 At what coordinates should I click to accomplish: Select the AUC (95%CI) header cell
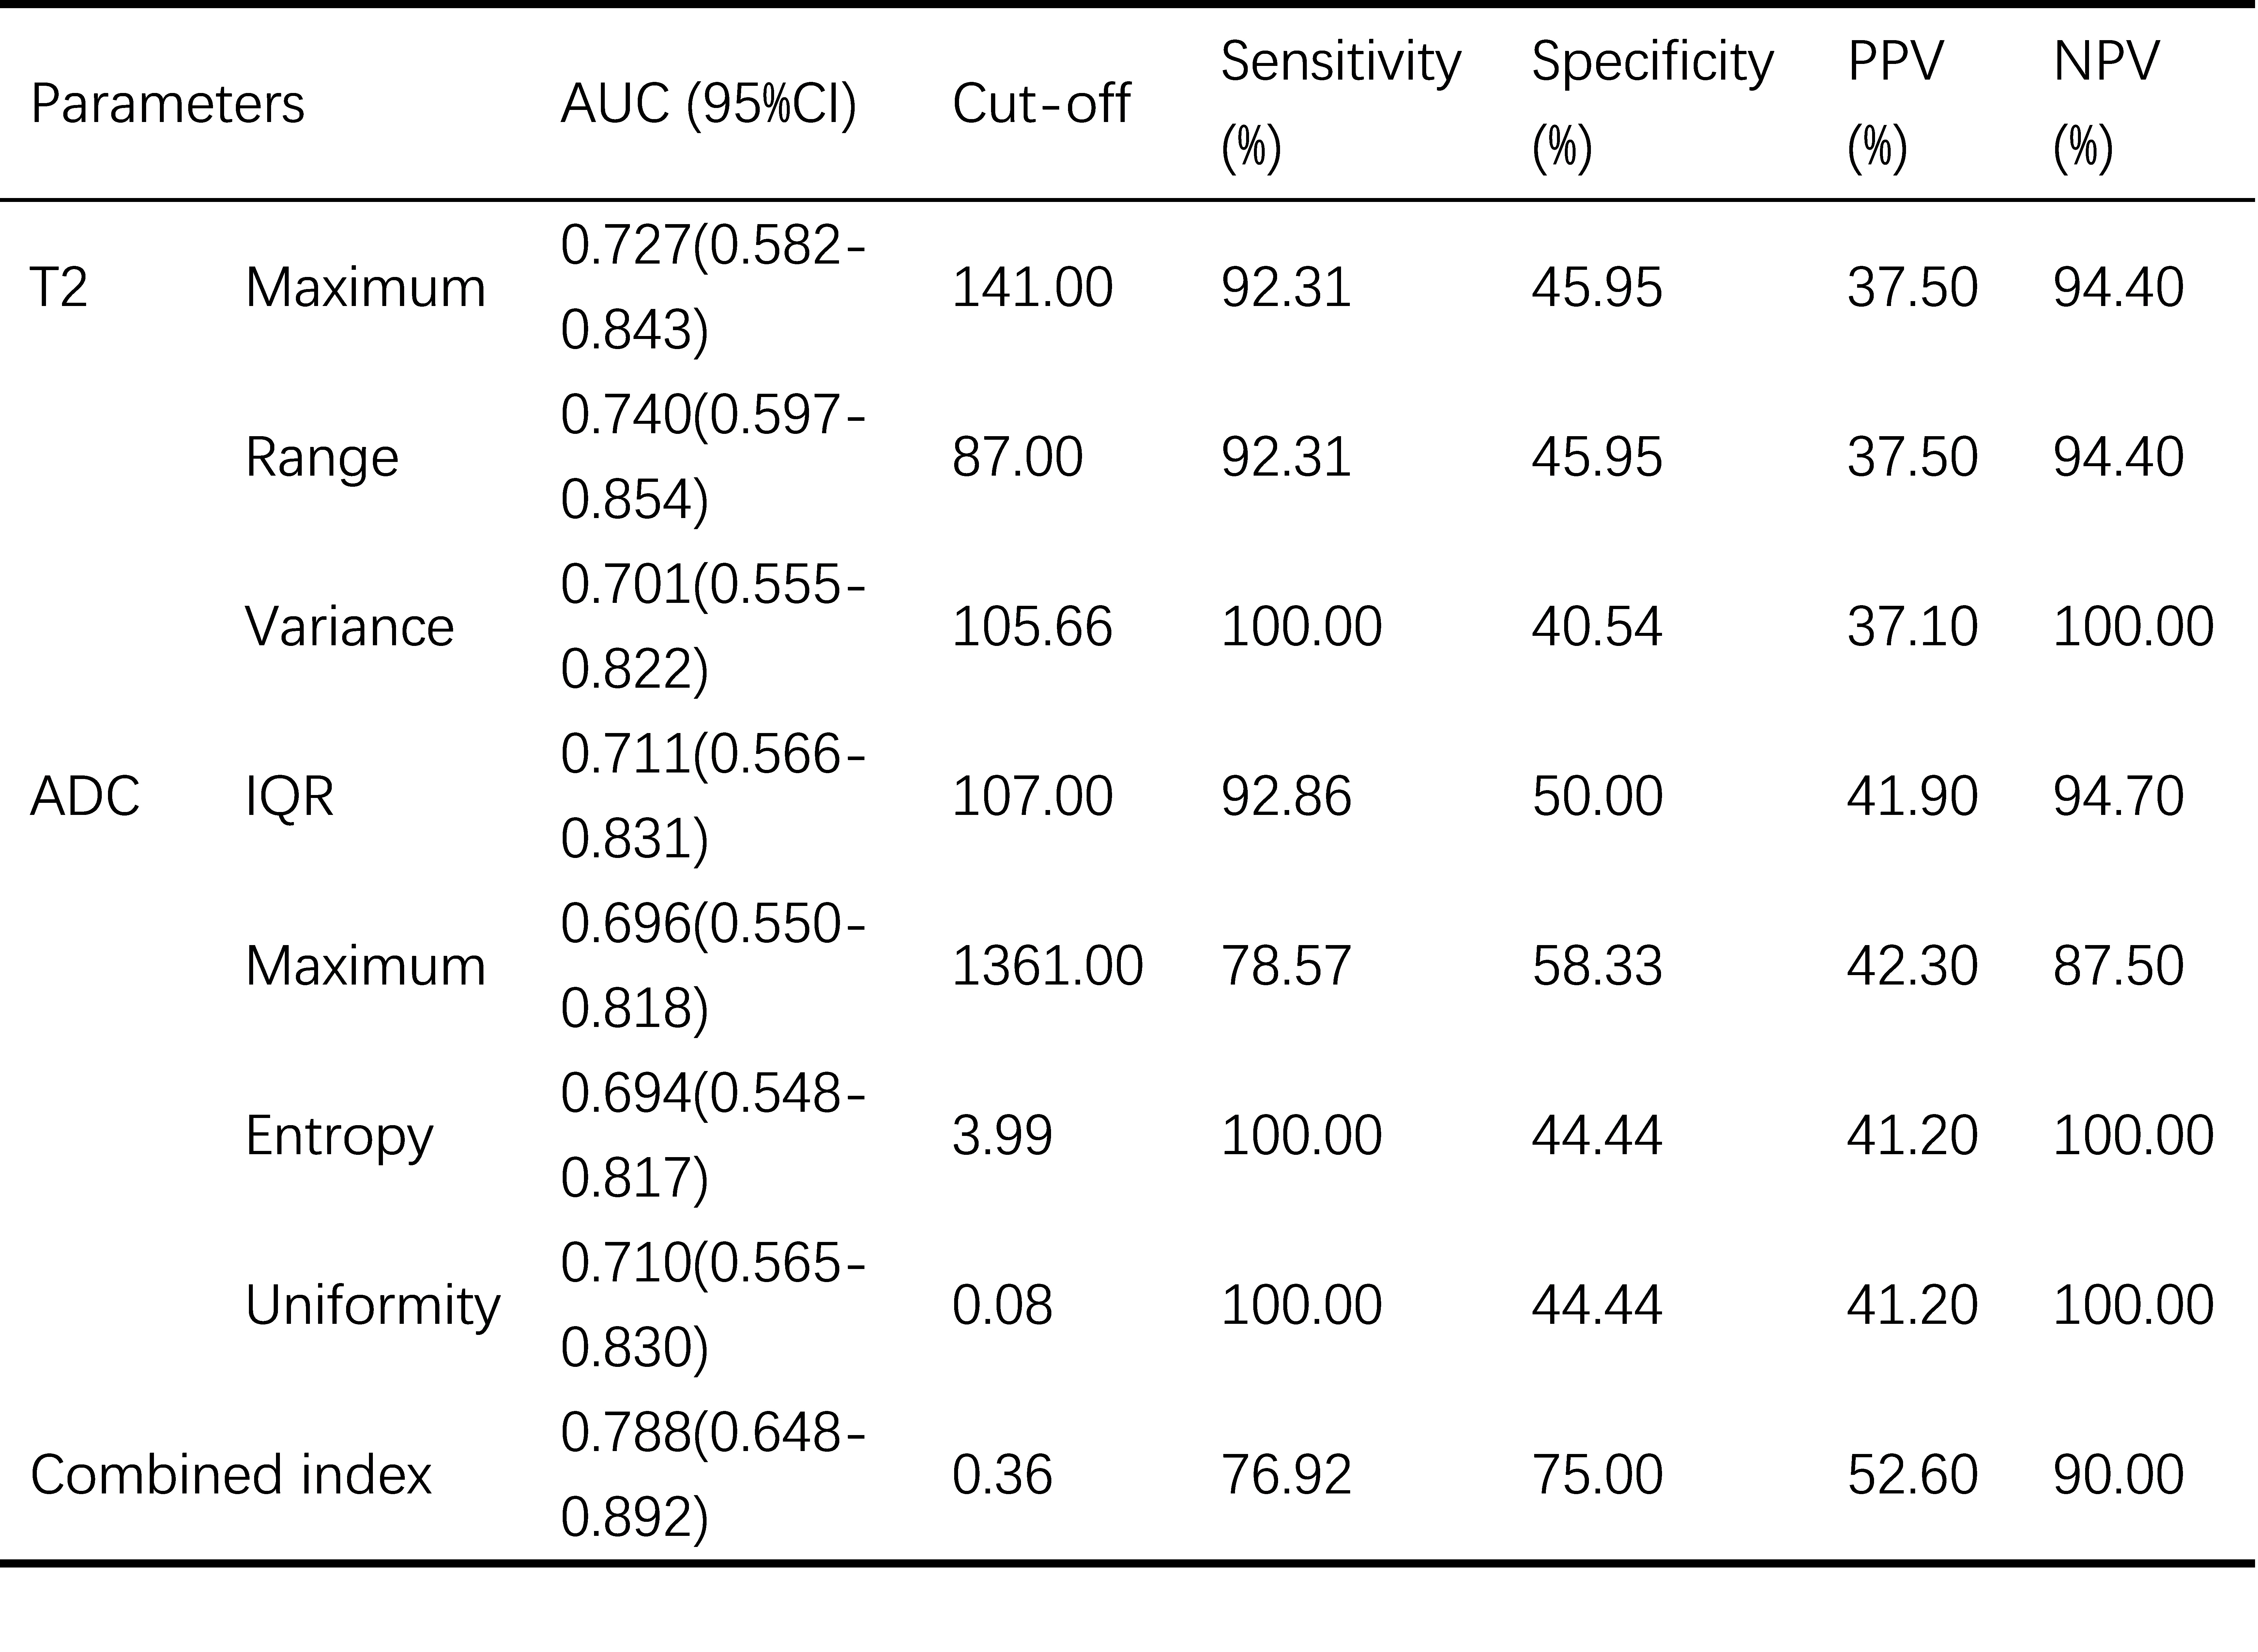708,104
